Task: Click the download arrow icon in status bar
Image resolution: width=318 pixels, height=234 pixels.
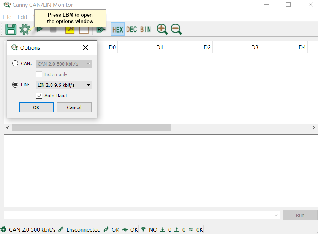Action: [x=163, y=229]
